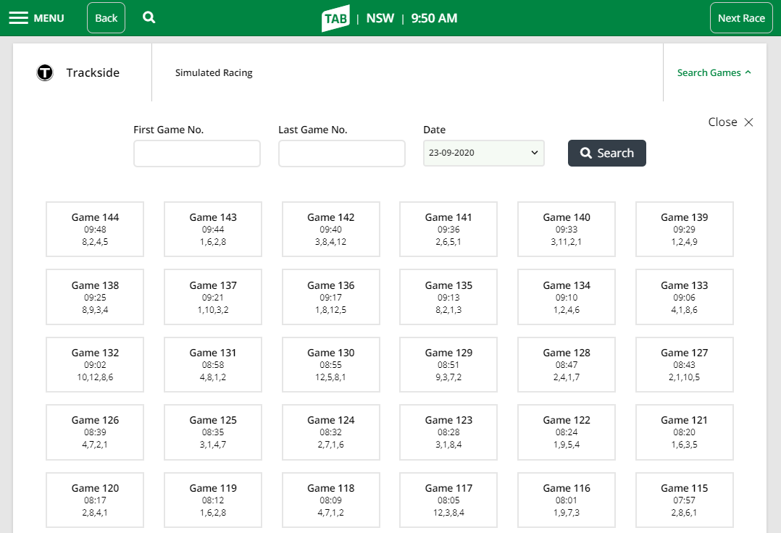781x533 pixels.
Task: Click Game 119 tile
Action: (x=213, y=500)
